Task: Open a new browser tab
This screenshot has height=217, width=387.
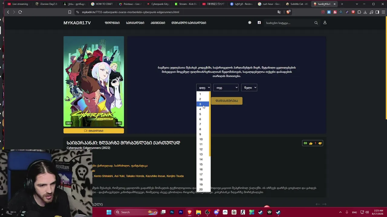Action: (x=342, y=4)
